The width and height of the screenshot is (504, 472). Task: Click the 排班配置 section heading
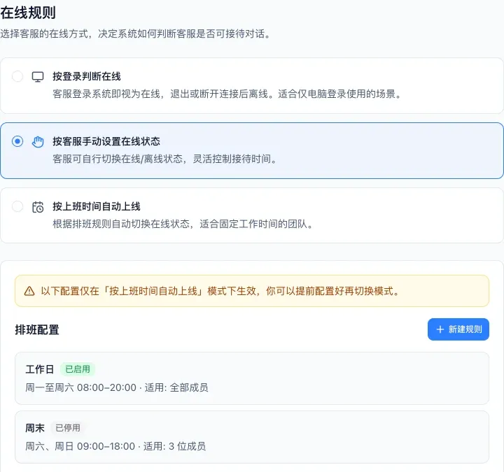pyautogui.click(x=37, y=330)
